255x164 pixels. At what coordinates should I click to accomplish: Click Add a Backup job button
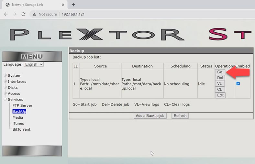tap(150, 116)
